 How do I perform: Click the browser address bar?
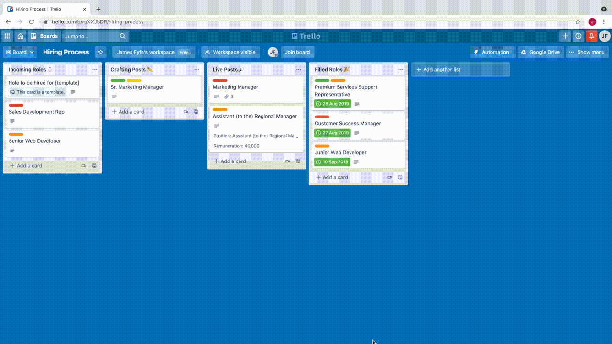pos(311,22)
